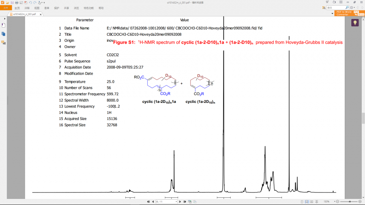Expand the page number dropdown showing 6 / 11
The image size is (365, 205).
[176, 202]
